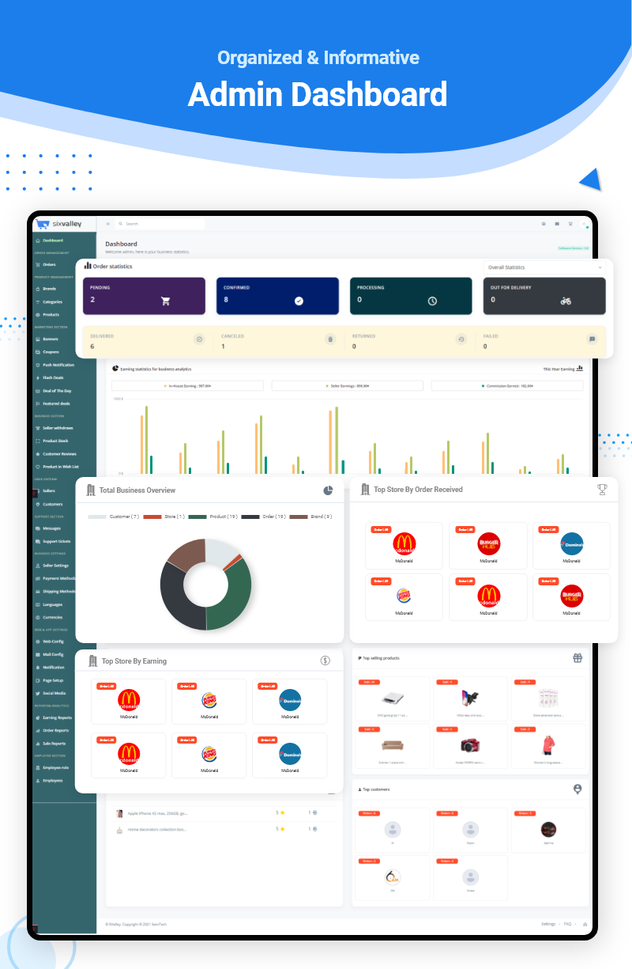The width and height of the screenshot is (632, 969).
Task: Open This Year Earning chart options
Action: (x=580, y=368)
